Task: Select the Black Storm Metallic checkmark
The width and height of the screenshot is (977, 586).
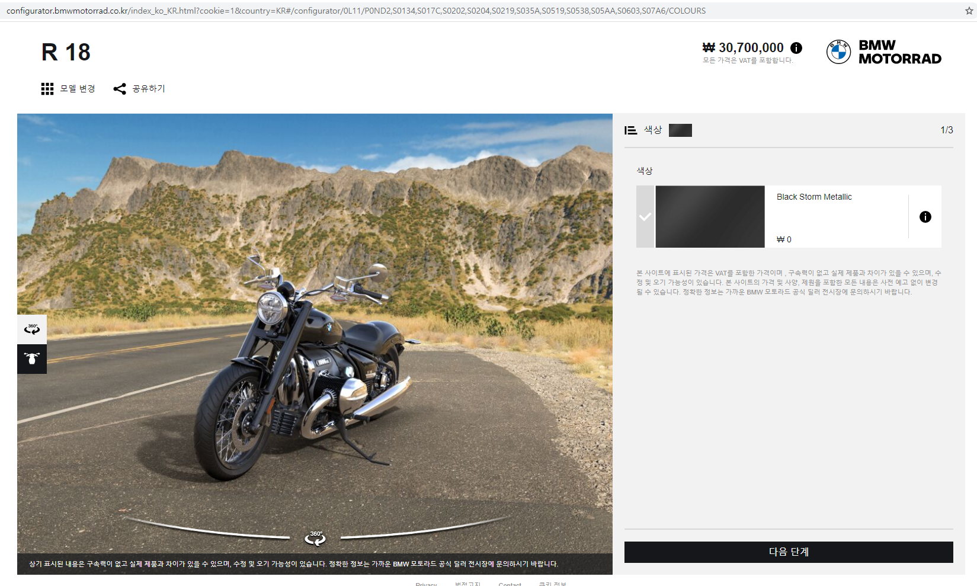Action: pyautogui.click(x=645, y=217)
